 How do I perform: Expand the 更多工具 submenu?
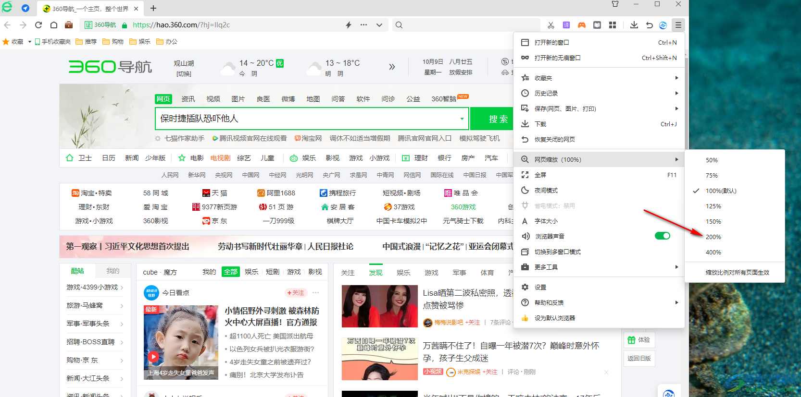tap(599, 267)
